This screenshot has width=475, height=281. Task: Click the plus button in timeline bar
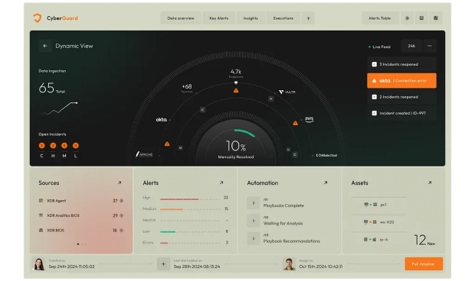[x=163, y=264]
